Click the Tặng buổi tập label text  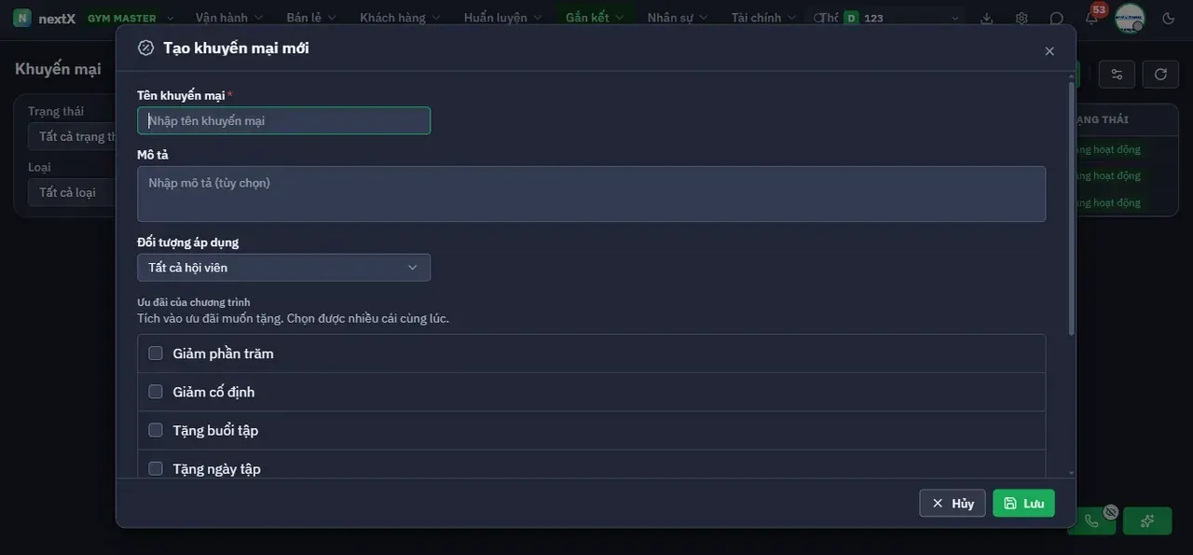[x=215, y=430]
